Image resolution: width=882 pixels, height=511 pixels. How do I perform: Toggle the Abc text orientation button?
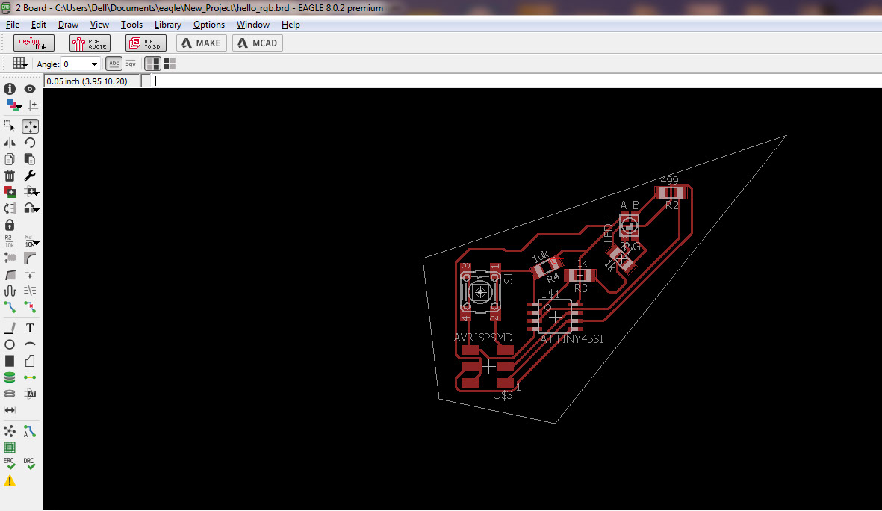[x=114, y=64]
